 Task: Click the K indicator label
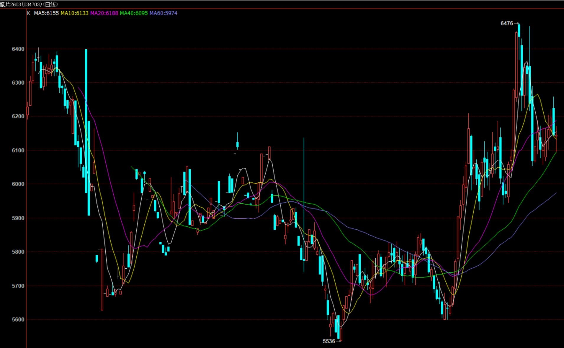coord(29,13)
